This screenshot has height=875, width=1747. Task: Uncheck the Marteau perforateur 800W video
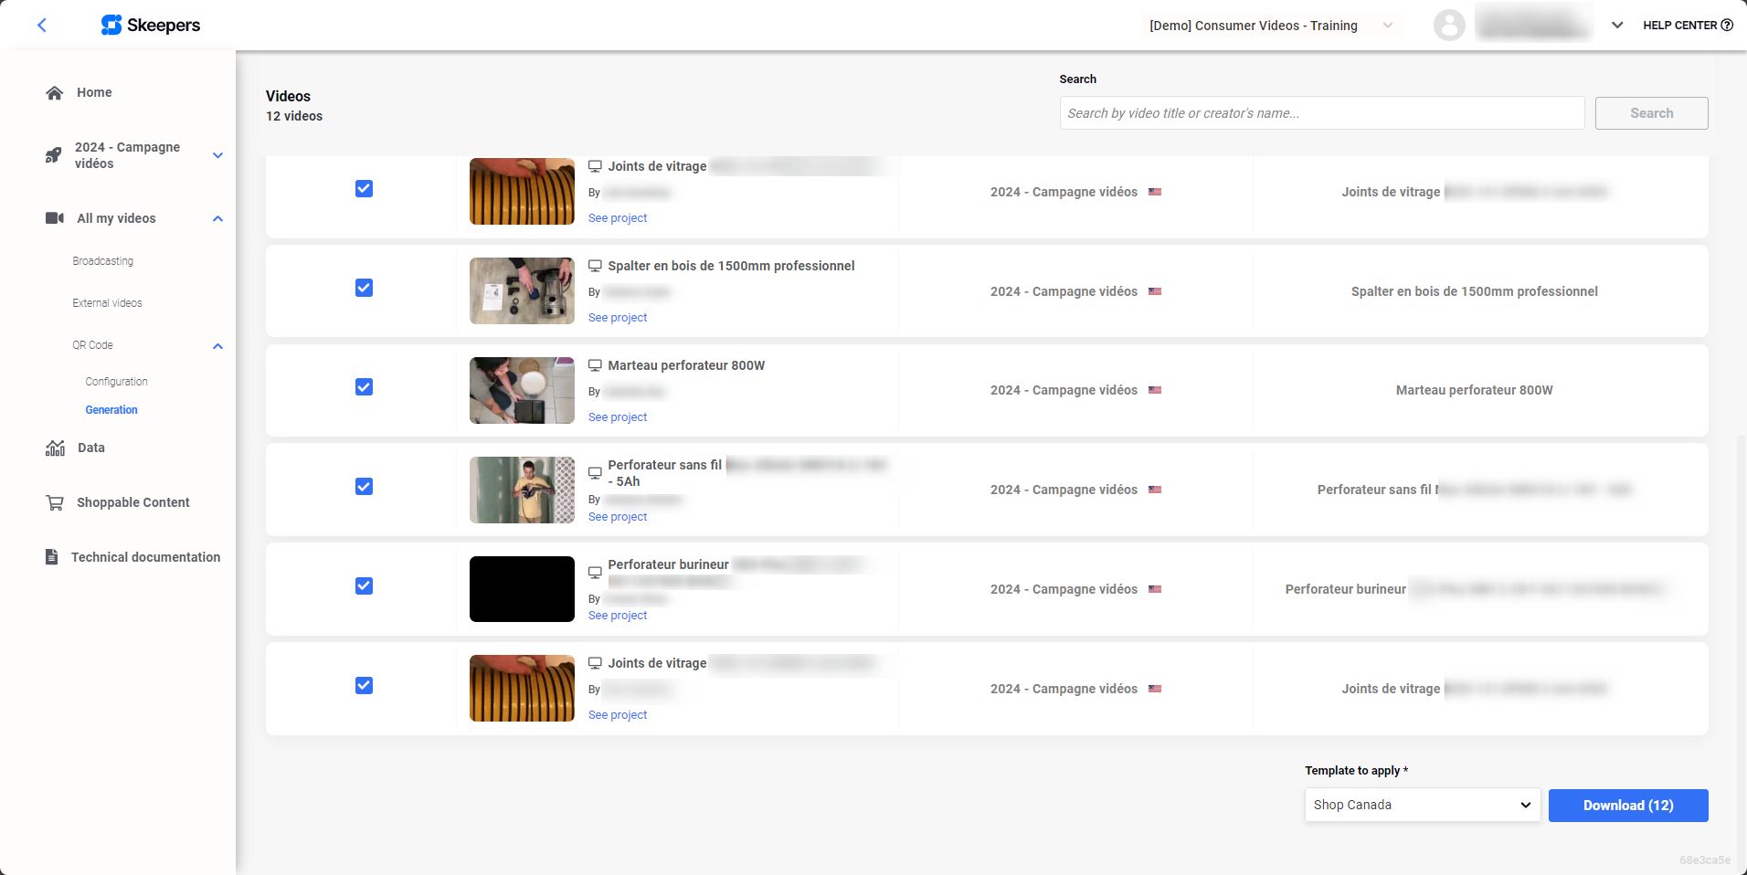(x=364, y=387)
